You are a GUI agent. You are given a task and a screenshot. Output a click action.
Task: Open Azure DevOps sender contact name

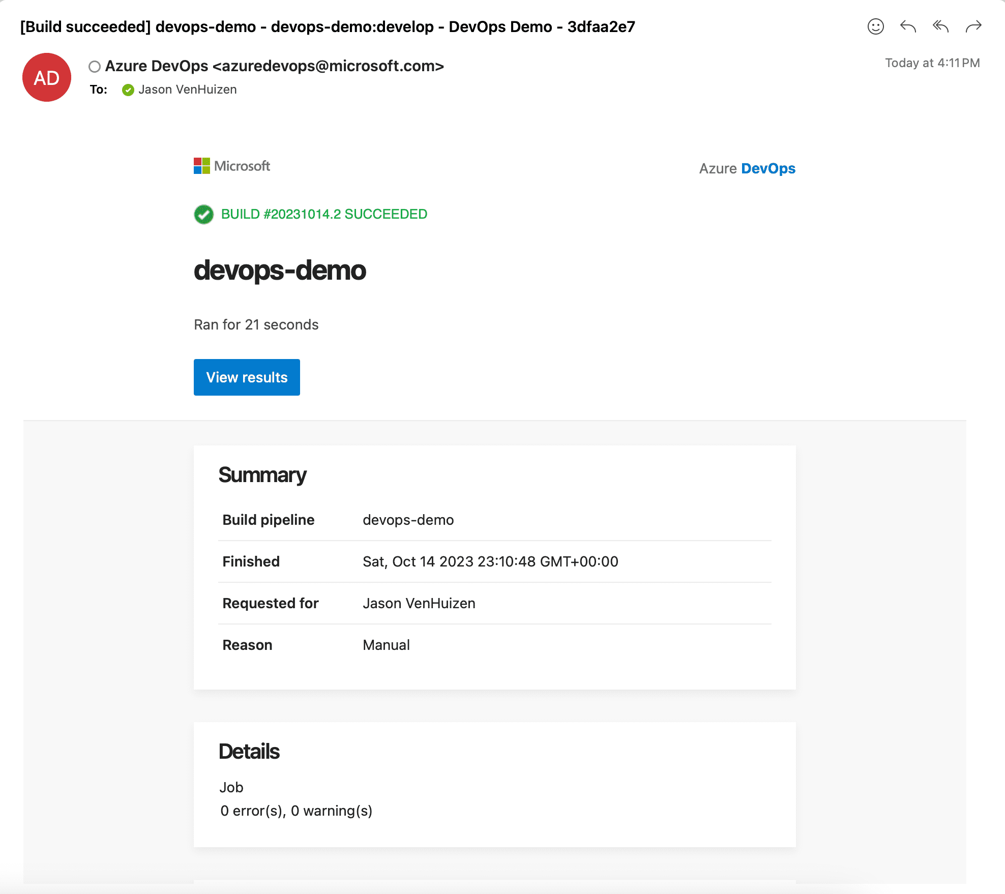pos(275,66)
